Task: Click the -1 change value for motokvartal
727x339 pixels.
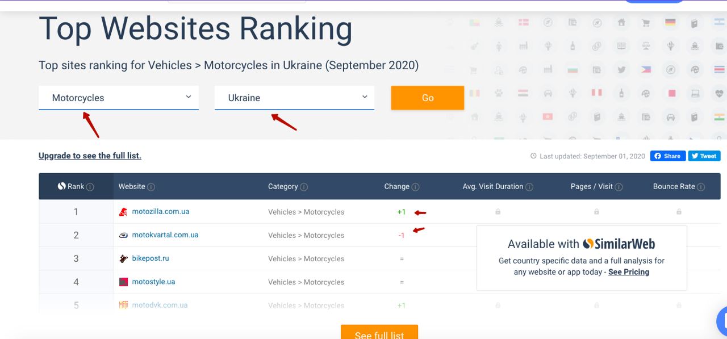Action: pos(402,235)
